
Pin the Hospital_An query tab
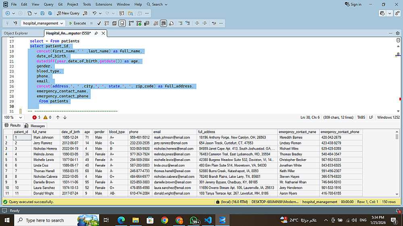pos(96,33)
